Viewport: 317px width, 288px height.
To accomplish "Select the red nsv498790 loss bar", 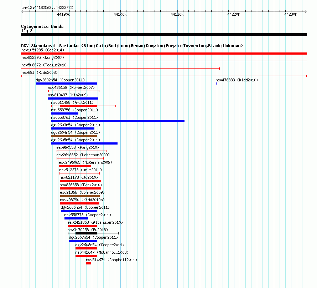I will pyautogui.click(x=80, y=203).
